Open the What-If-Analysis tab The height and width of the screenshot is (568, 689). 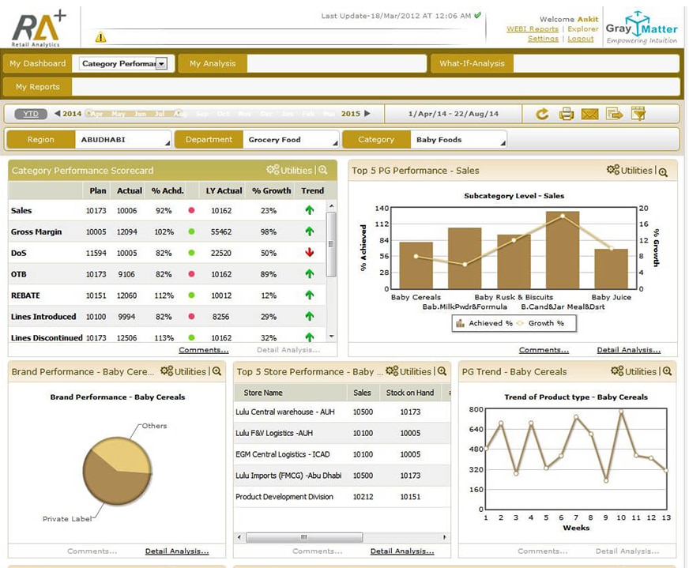click(472, 64)
